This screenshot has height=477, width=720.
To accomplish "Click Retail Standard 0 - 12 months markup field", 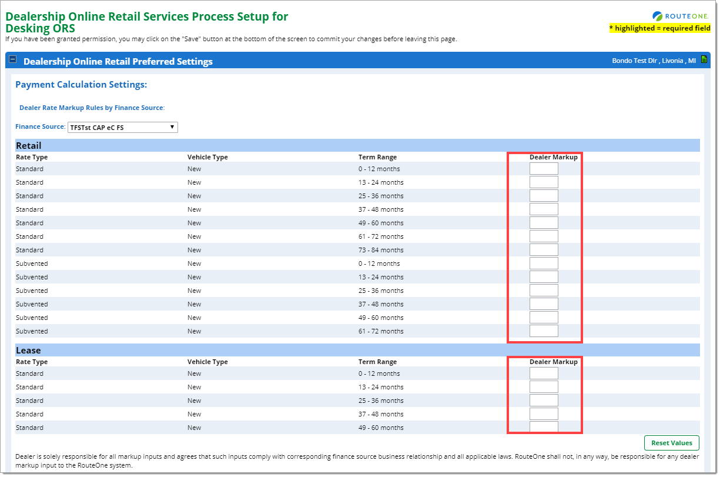I will coord(544,169).
